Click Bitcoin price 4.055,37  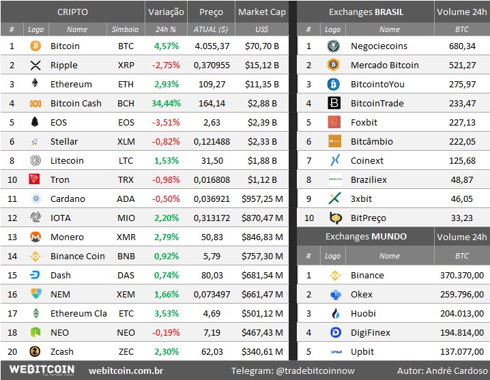click(x=212, y=46)
